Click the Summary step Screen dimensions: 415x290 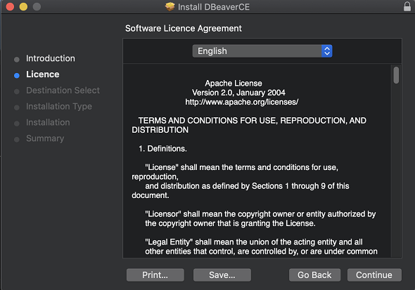(x=45, y=138)
